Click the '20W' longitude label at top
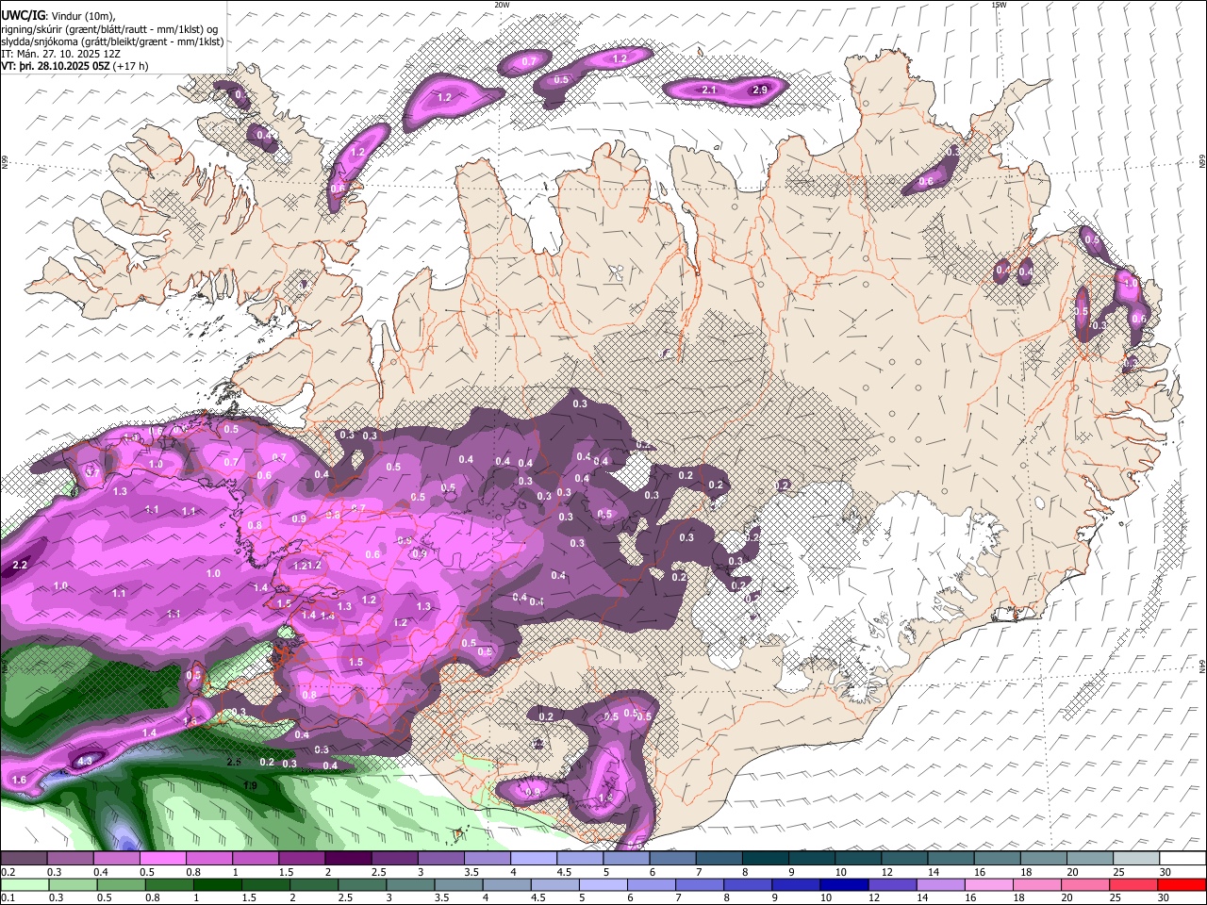1207x905 pixels. click(502, 5)
